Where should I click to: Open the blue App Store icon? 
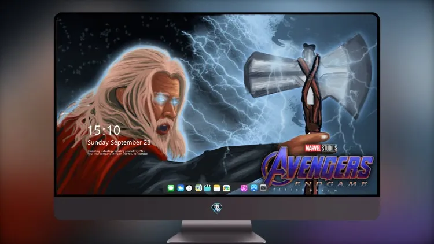point(254,188)
